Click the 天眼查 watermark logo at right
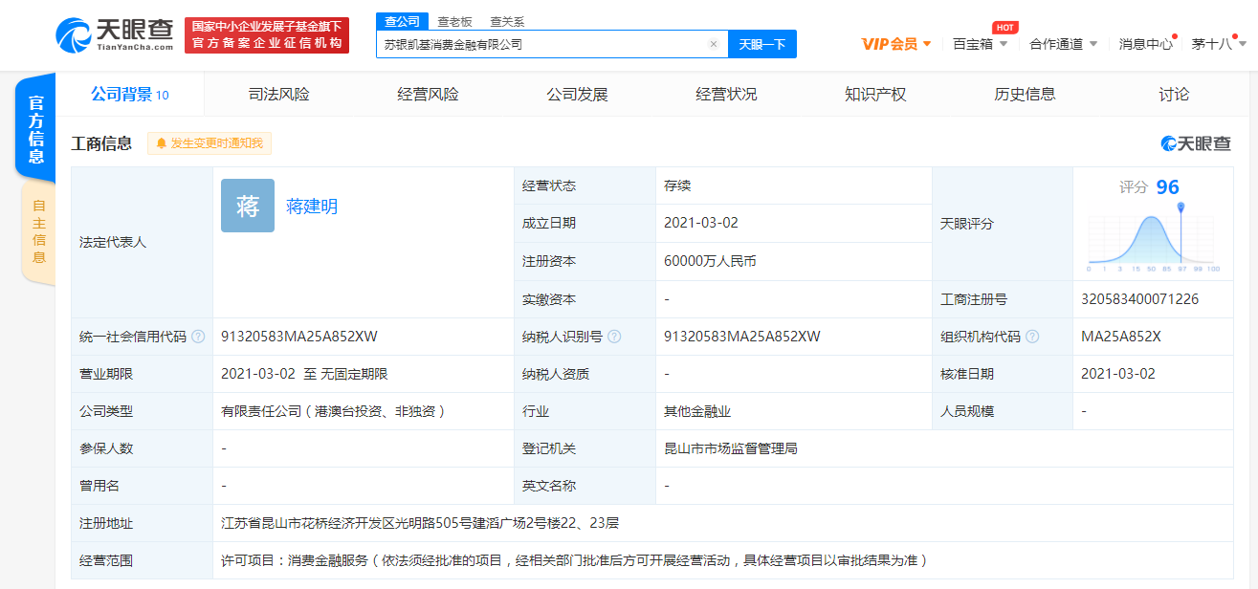Screen dimensions: 1258x589 point(1196,143)
